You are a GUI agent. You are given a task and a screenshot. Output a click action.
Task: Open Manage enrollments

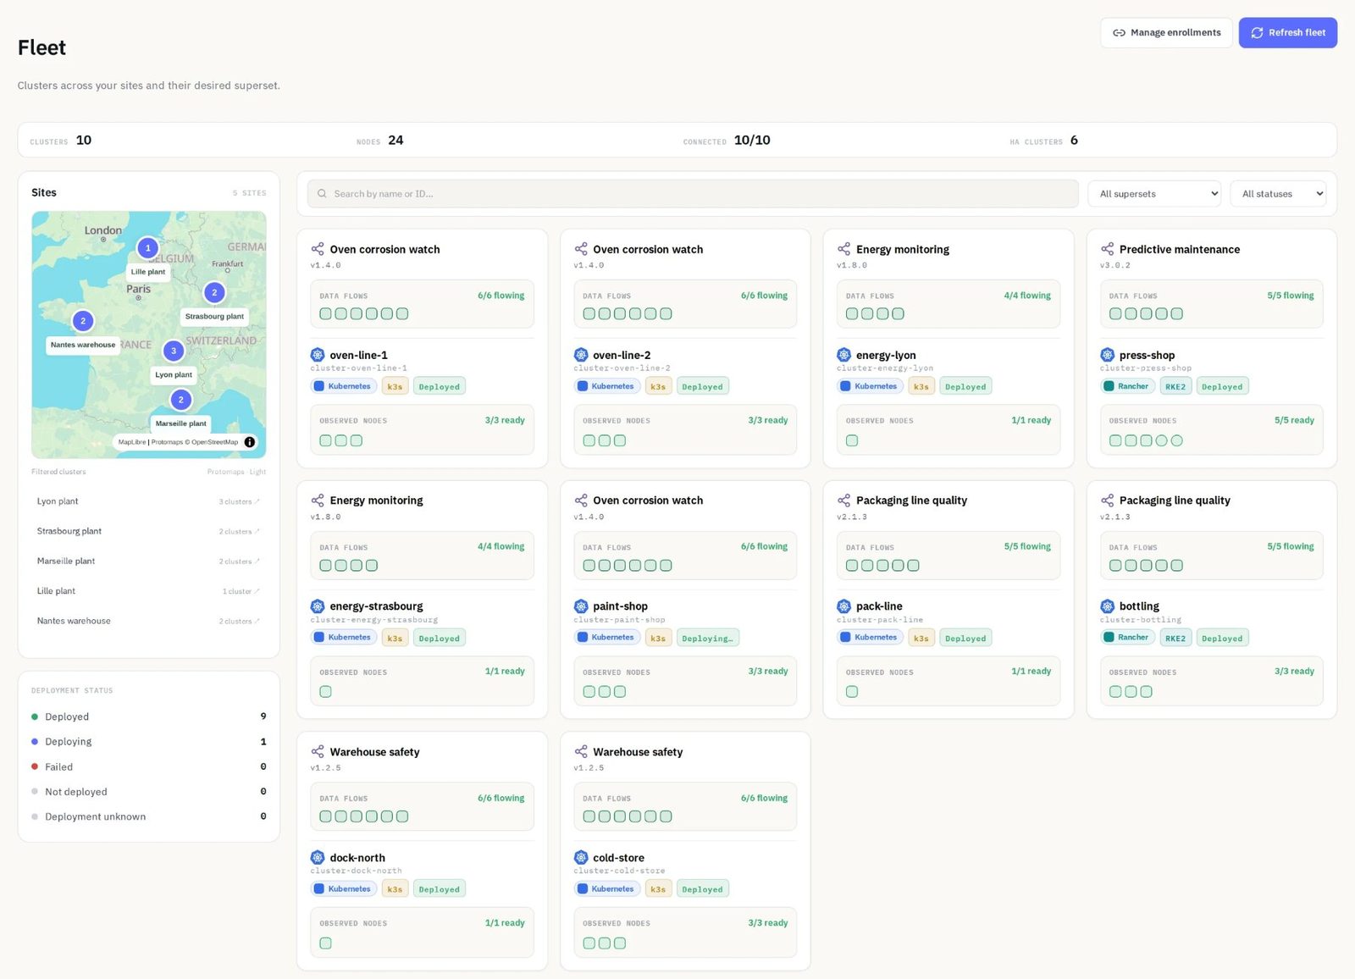tap(1166, 33)
